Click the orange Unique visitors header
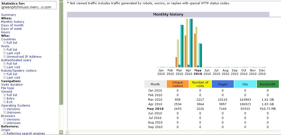 coord(178,84)
